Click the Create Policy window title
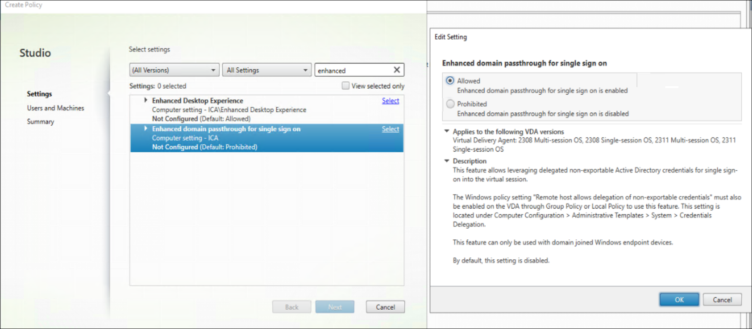The image size is (752, 329). coord(24,5)
